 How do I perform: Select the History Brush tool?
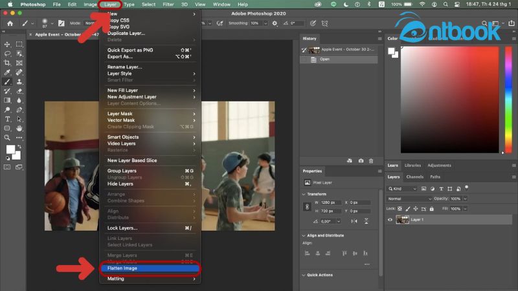tap(7, 91)
